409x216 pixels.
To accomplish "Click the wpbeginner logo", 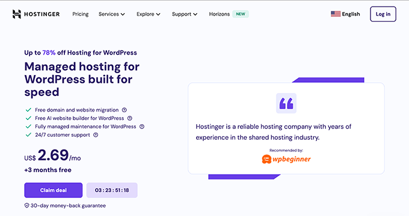I will tap(286, 159).
